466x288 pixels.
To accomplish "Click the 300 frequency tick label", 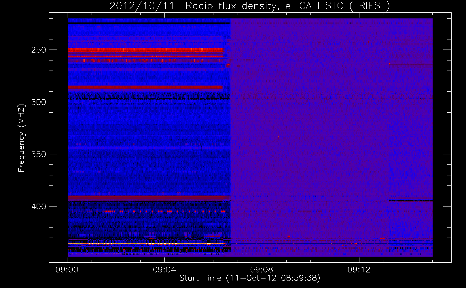I will click(x=39, y=102).
